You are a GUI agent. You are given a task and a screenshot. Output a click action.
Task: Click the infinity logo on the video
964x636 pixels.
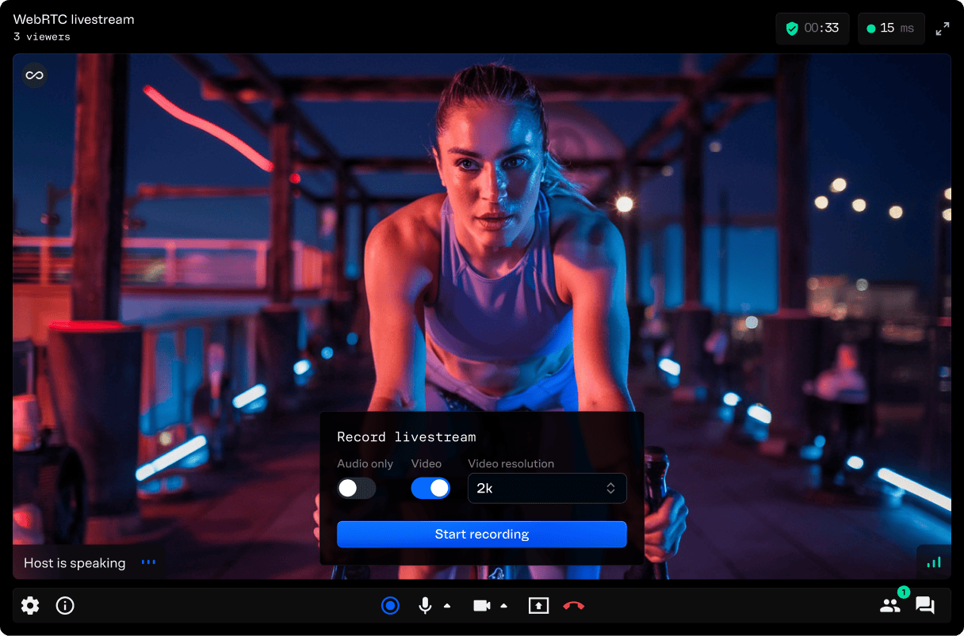pyautogui.click(x=34, y=75)
